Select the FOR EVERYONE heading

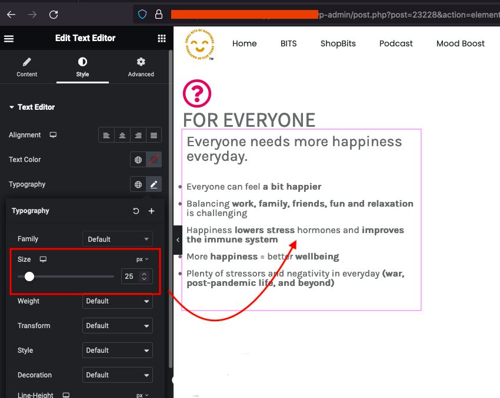pos(249,120)
